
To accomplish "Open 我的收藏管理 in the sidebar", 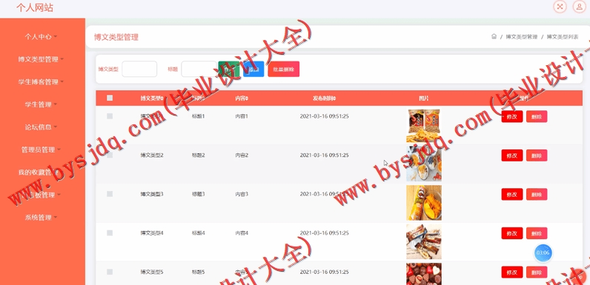I will coord(38,172).
